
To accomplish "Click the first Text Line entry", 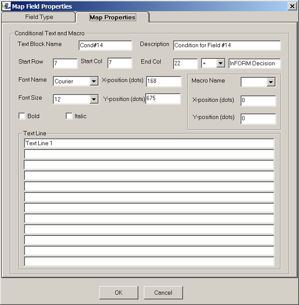I will [149, 143].
